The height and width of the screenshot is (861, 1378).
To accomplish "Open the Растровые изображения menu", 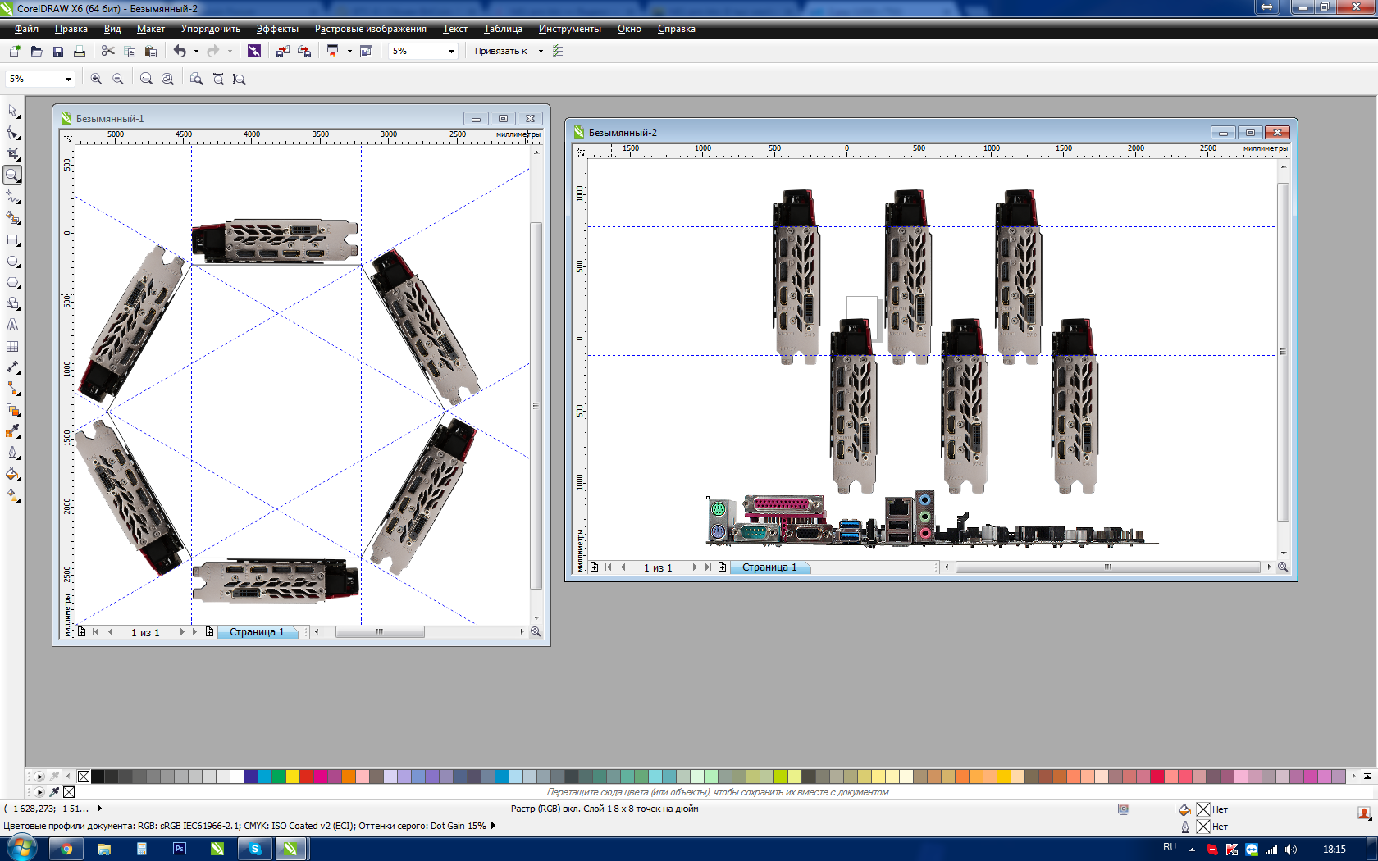I will point(370,29).
